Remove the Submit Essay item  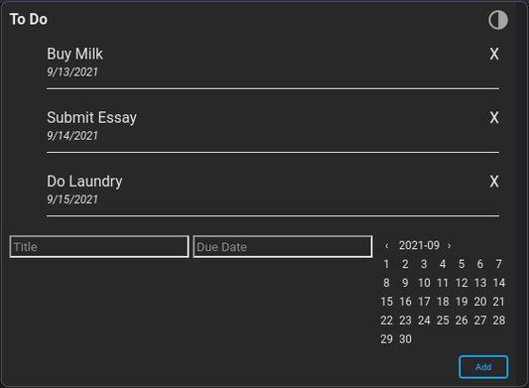494,118
